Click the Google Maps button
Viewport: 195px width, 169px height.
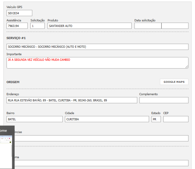click(x=174, y=82)
